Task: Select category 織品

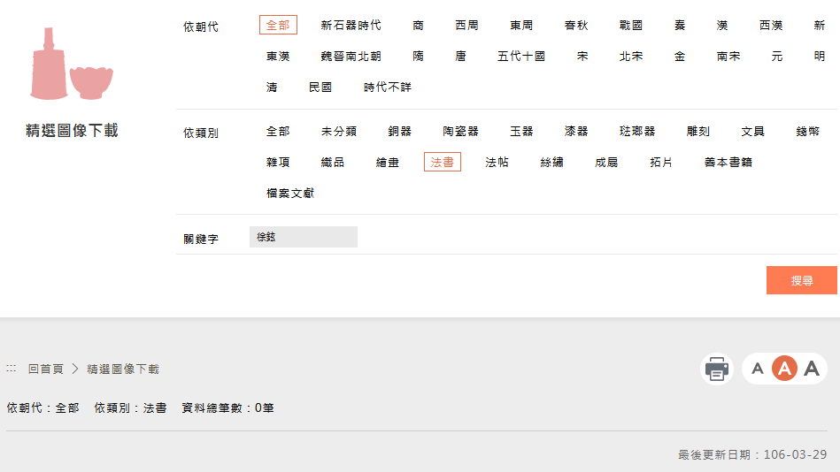Action: [333, 162]
